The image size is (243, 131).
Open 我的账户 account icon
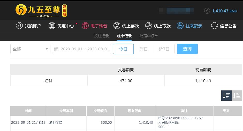point(19,26)
